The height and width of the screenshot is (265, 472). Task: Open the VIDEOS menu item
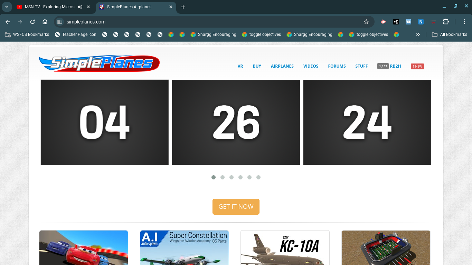(x=311, y=66)
